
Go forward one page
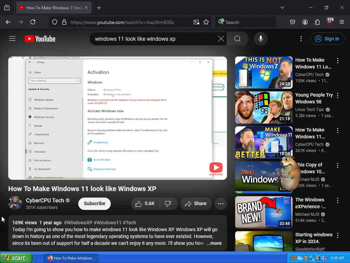click(x=21, y=22)
